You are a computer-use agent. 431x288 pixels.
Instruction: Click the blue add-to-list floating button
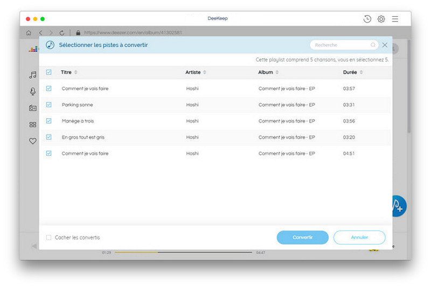point(399,206)
